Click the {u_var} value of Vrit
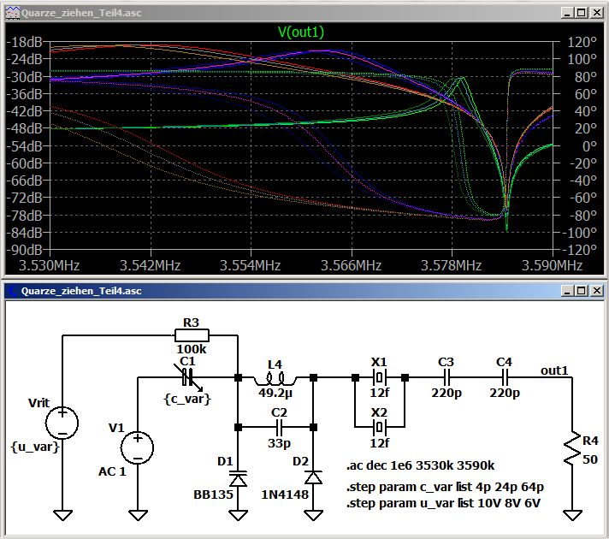This screenshot has width=609, height=539. click(x=35, y=447)
